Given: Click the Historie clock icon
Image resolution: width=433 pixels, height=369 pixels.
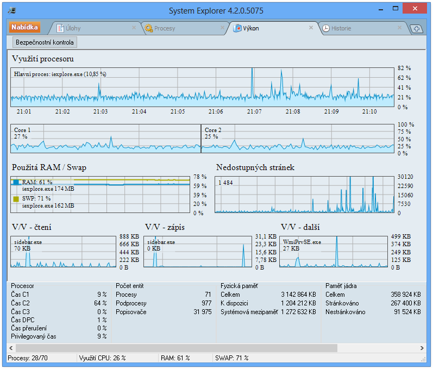Looking at the screenshot, I should pos(326,28).
